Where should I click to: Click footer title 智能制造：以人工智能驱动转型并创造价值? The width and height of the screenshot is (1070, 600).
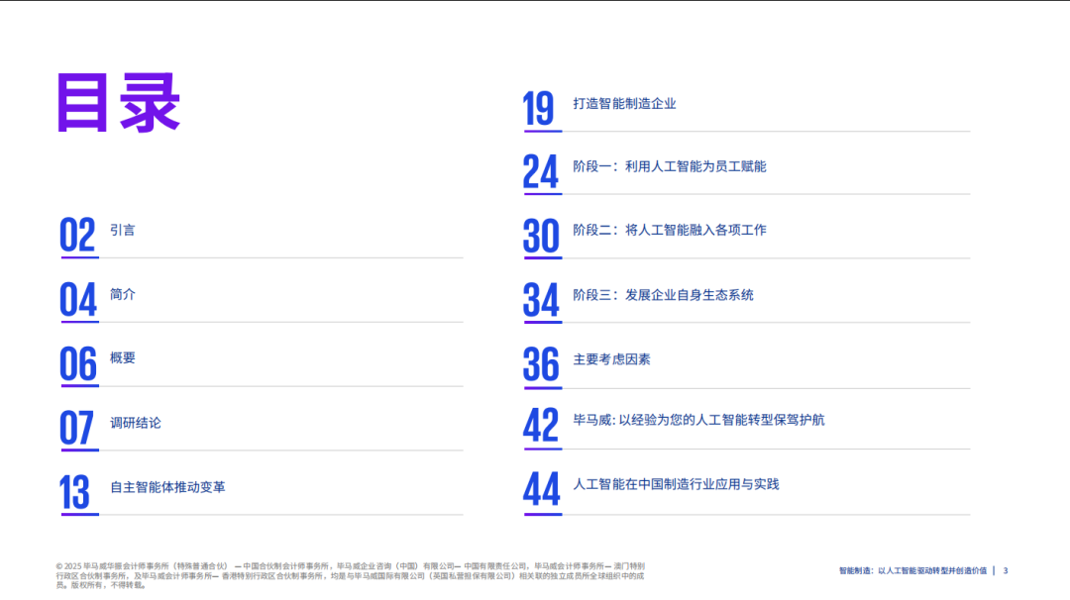[913, 570]
